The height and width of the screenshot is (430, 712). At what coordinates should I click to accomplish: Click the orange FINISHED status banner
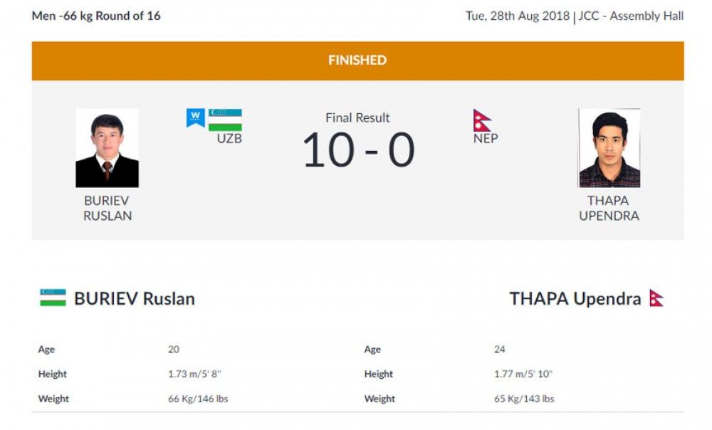[357, 61]
